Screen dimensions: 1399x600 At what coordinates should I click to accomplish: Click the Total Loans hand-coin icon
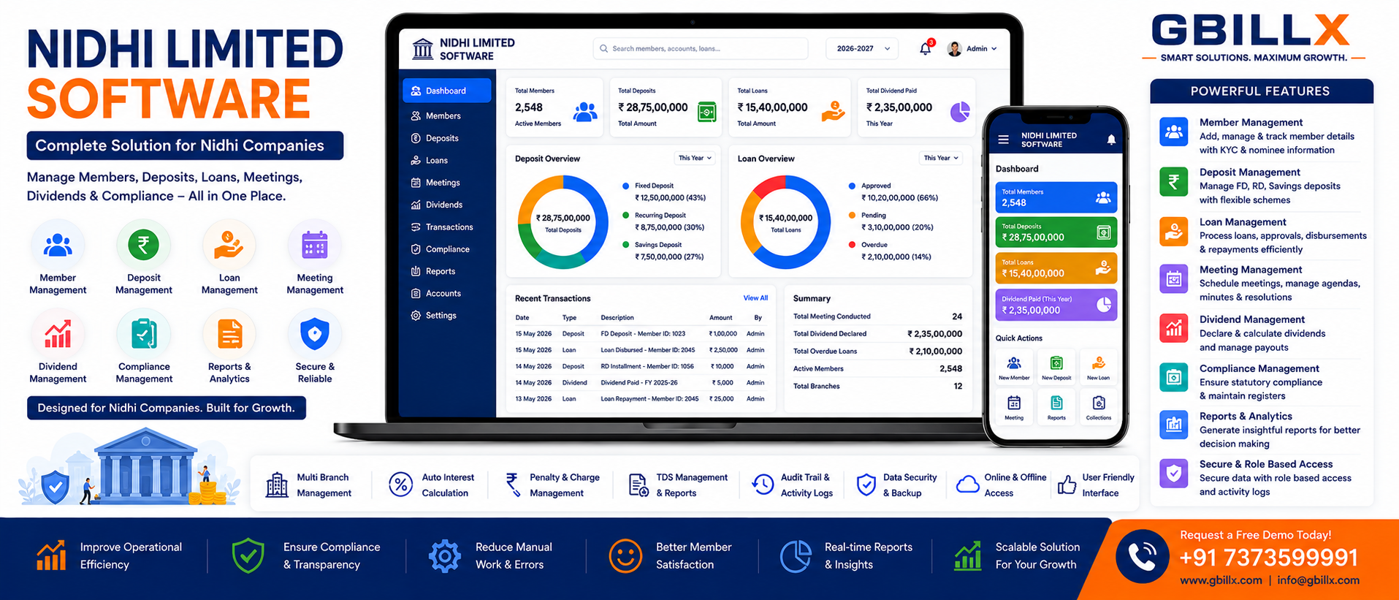(833, 112)
